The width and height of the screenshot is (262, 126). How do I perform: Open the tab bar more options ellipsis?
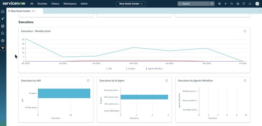click(x=259, y=11)
